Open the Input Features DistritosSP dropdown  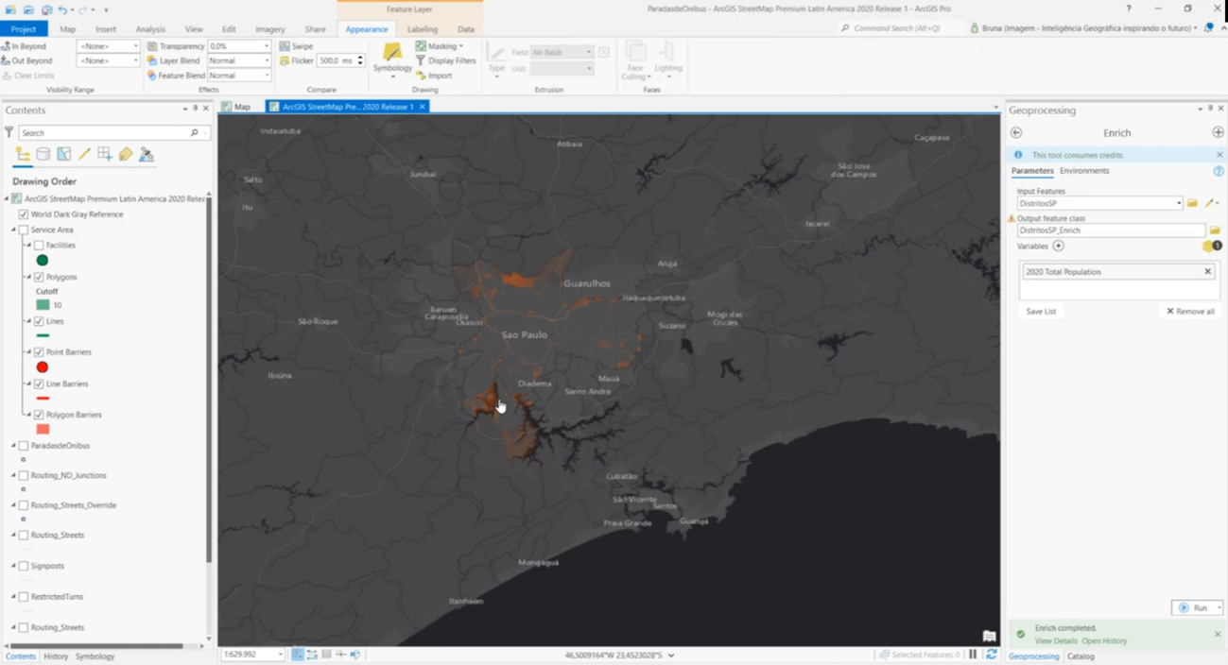1178,203
